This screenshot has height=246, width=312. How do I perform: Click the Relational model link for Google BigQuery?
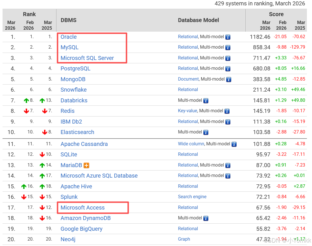point(188,229)
